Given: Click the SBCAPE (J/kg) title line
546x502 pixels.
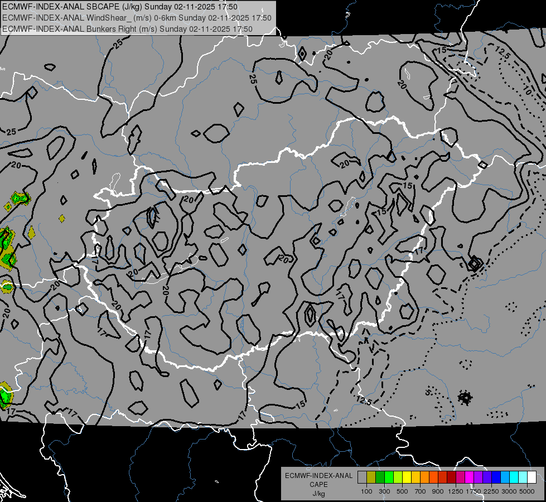Looking at the screenshot, I should [120, 7].
